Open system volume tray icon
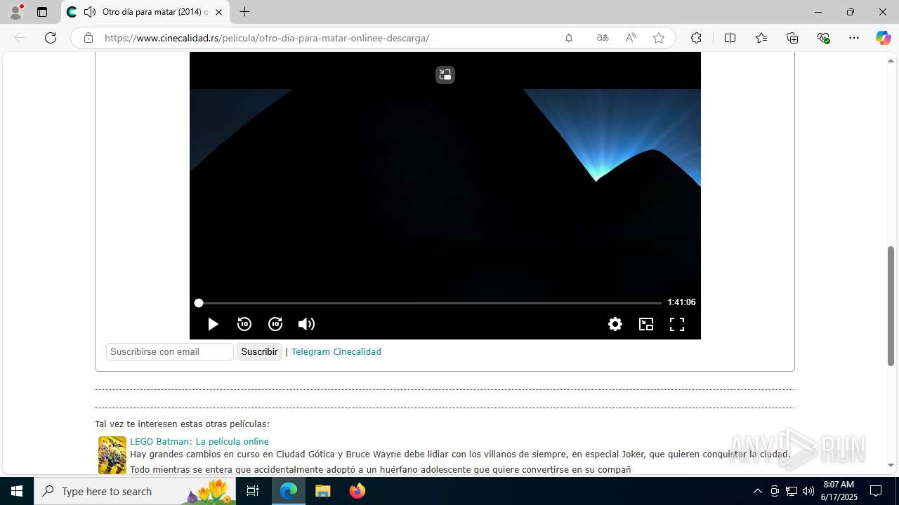 pyautogui.click(x=808, y=491)
